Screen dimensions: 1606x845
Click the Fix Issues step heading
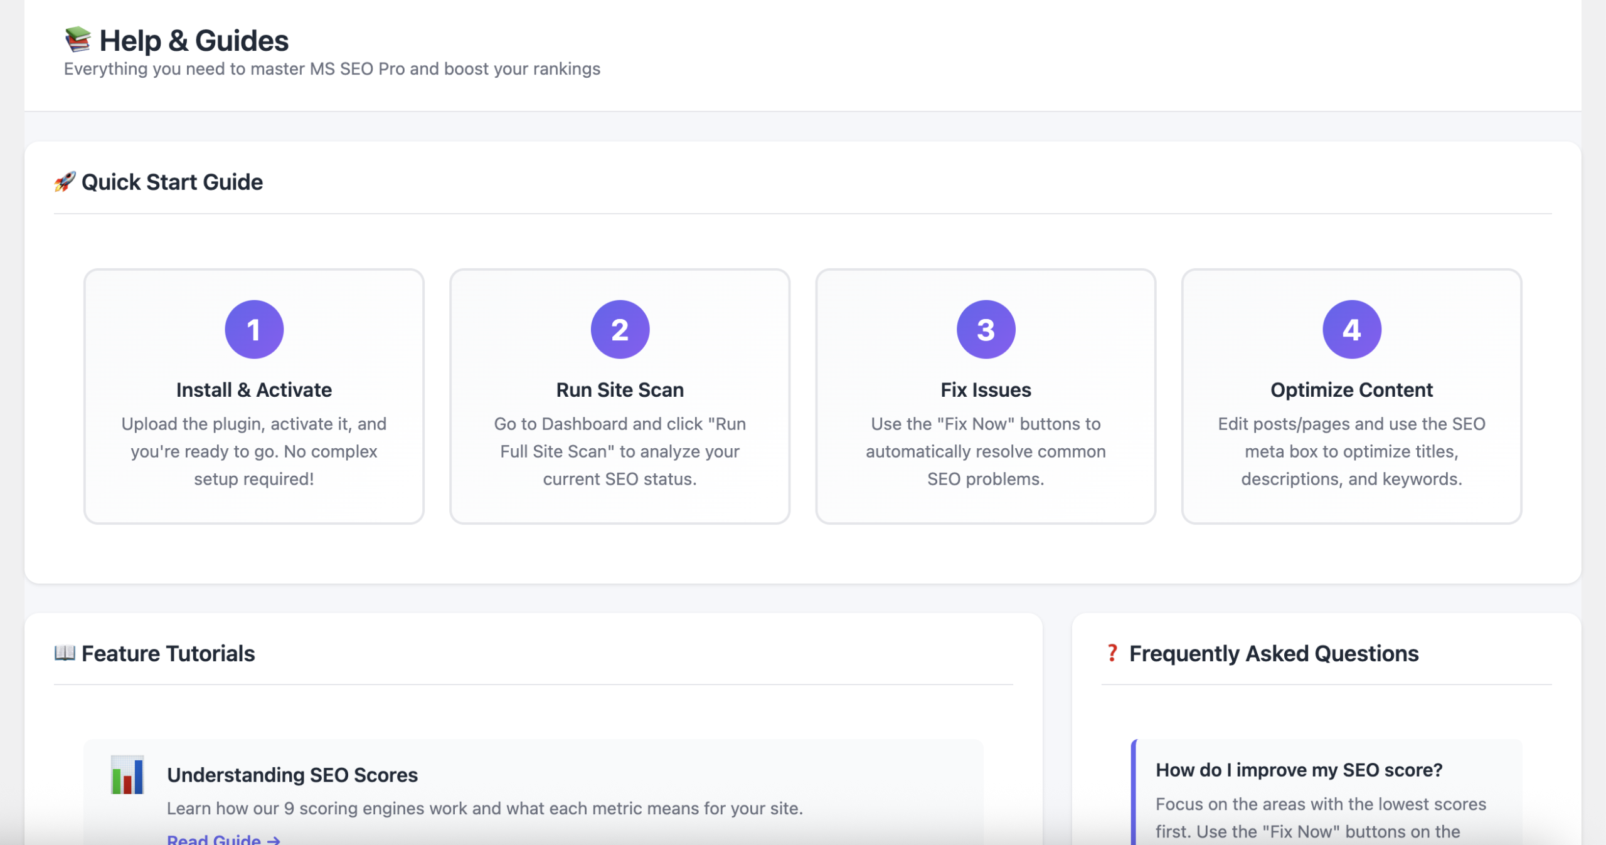pyautogui.click(x=986, y=390)
